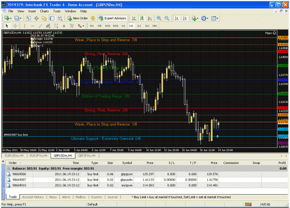This screenshot has height=208, width=290.
Task: Switch to the GBPJPYm,H4 chart tab
Action: [x=87, y=156]
